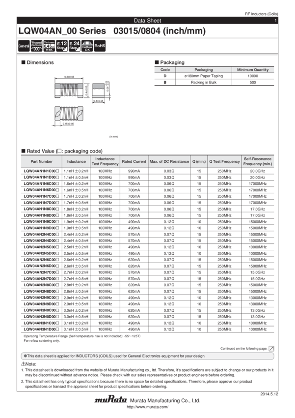Click the Self-Resonance Frequency (min.) header
This screenshot has height=418, width=295.
coord(258,162)
